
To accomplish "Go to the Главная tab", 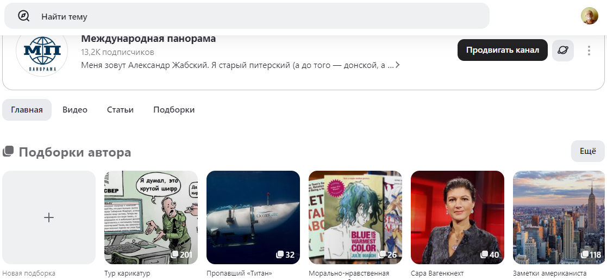I will point(27,110).
